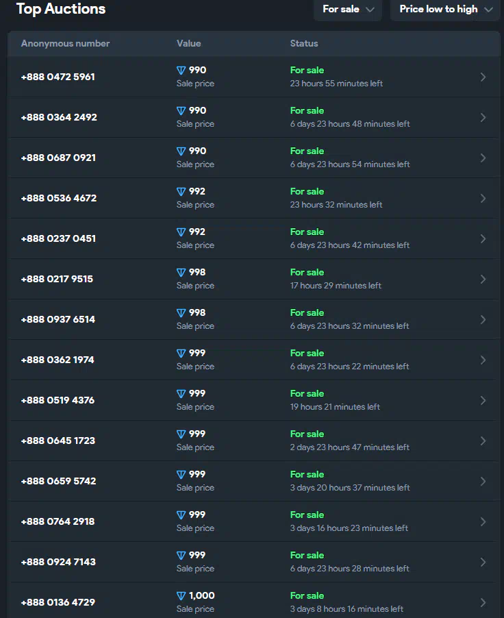This screenshot has width=504, height=618.
Task: Click the chevron arrow for +888 0536 4672
Action: [x=483, y=198]
